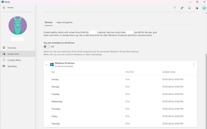207x129 pixels.
Task: Click Thursday's 07:00 AM to 10:00 PM
Action: point(173,109)
